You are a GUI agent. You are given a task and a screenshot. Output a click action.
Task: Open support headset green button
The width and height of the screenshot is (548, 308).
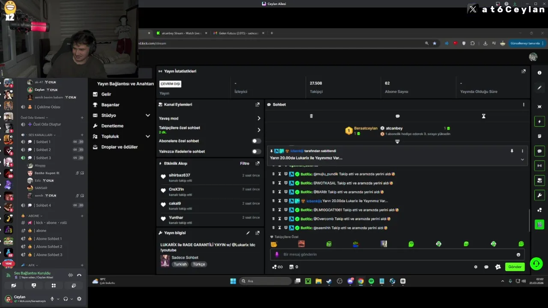(x=536, y=264)
